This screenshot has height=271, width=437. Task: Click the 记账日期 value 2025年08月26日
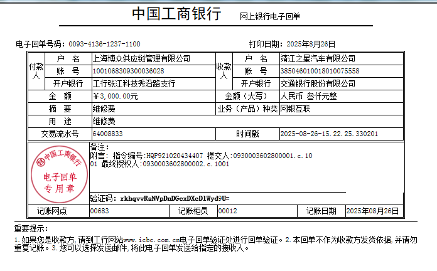coord(372,211)
